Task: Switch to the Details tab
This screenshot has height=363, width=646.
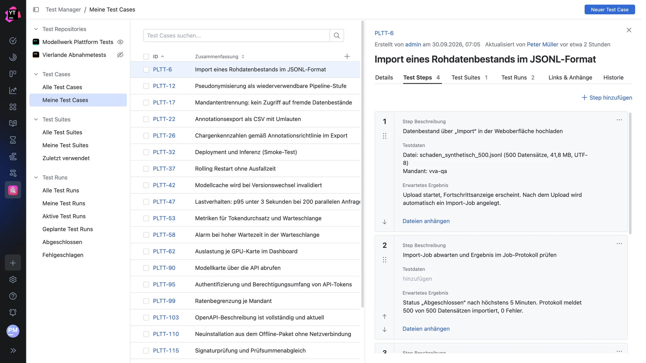Action: point(384,78)
